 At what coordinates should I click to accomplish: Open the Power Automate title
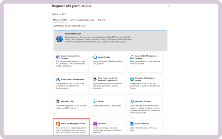pos(142,124)
